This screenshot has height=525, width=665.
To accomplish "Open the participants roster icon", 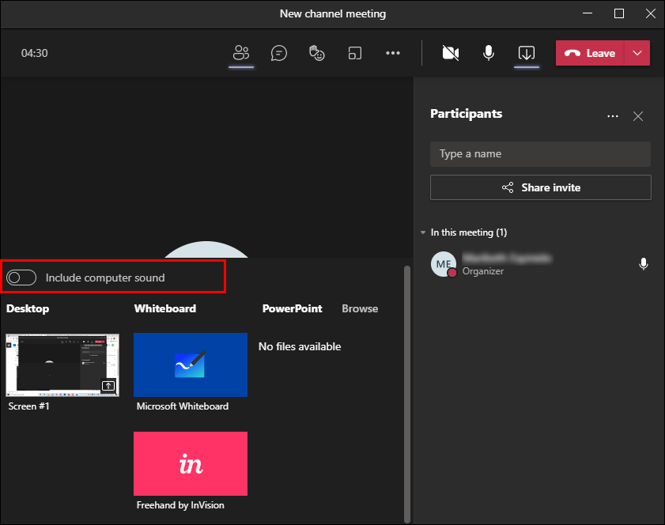I will pyautogui.click(x=241, y=53).
